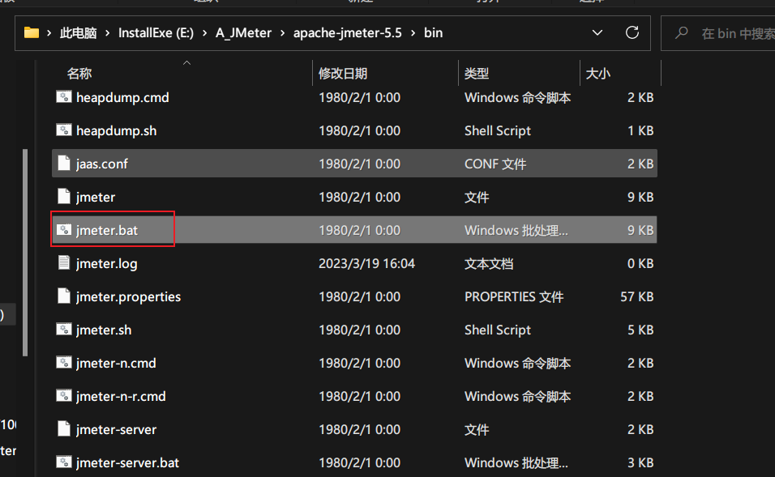Click PROPERTIES 文件 type cell
The width and height of the screenshot is (775, 477).
tap(514, 296)
